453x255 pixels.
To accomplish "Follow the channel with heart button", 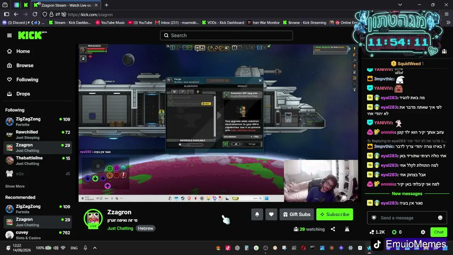I will 271,214.
